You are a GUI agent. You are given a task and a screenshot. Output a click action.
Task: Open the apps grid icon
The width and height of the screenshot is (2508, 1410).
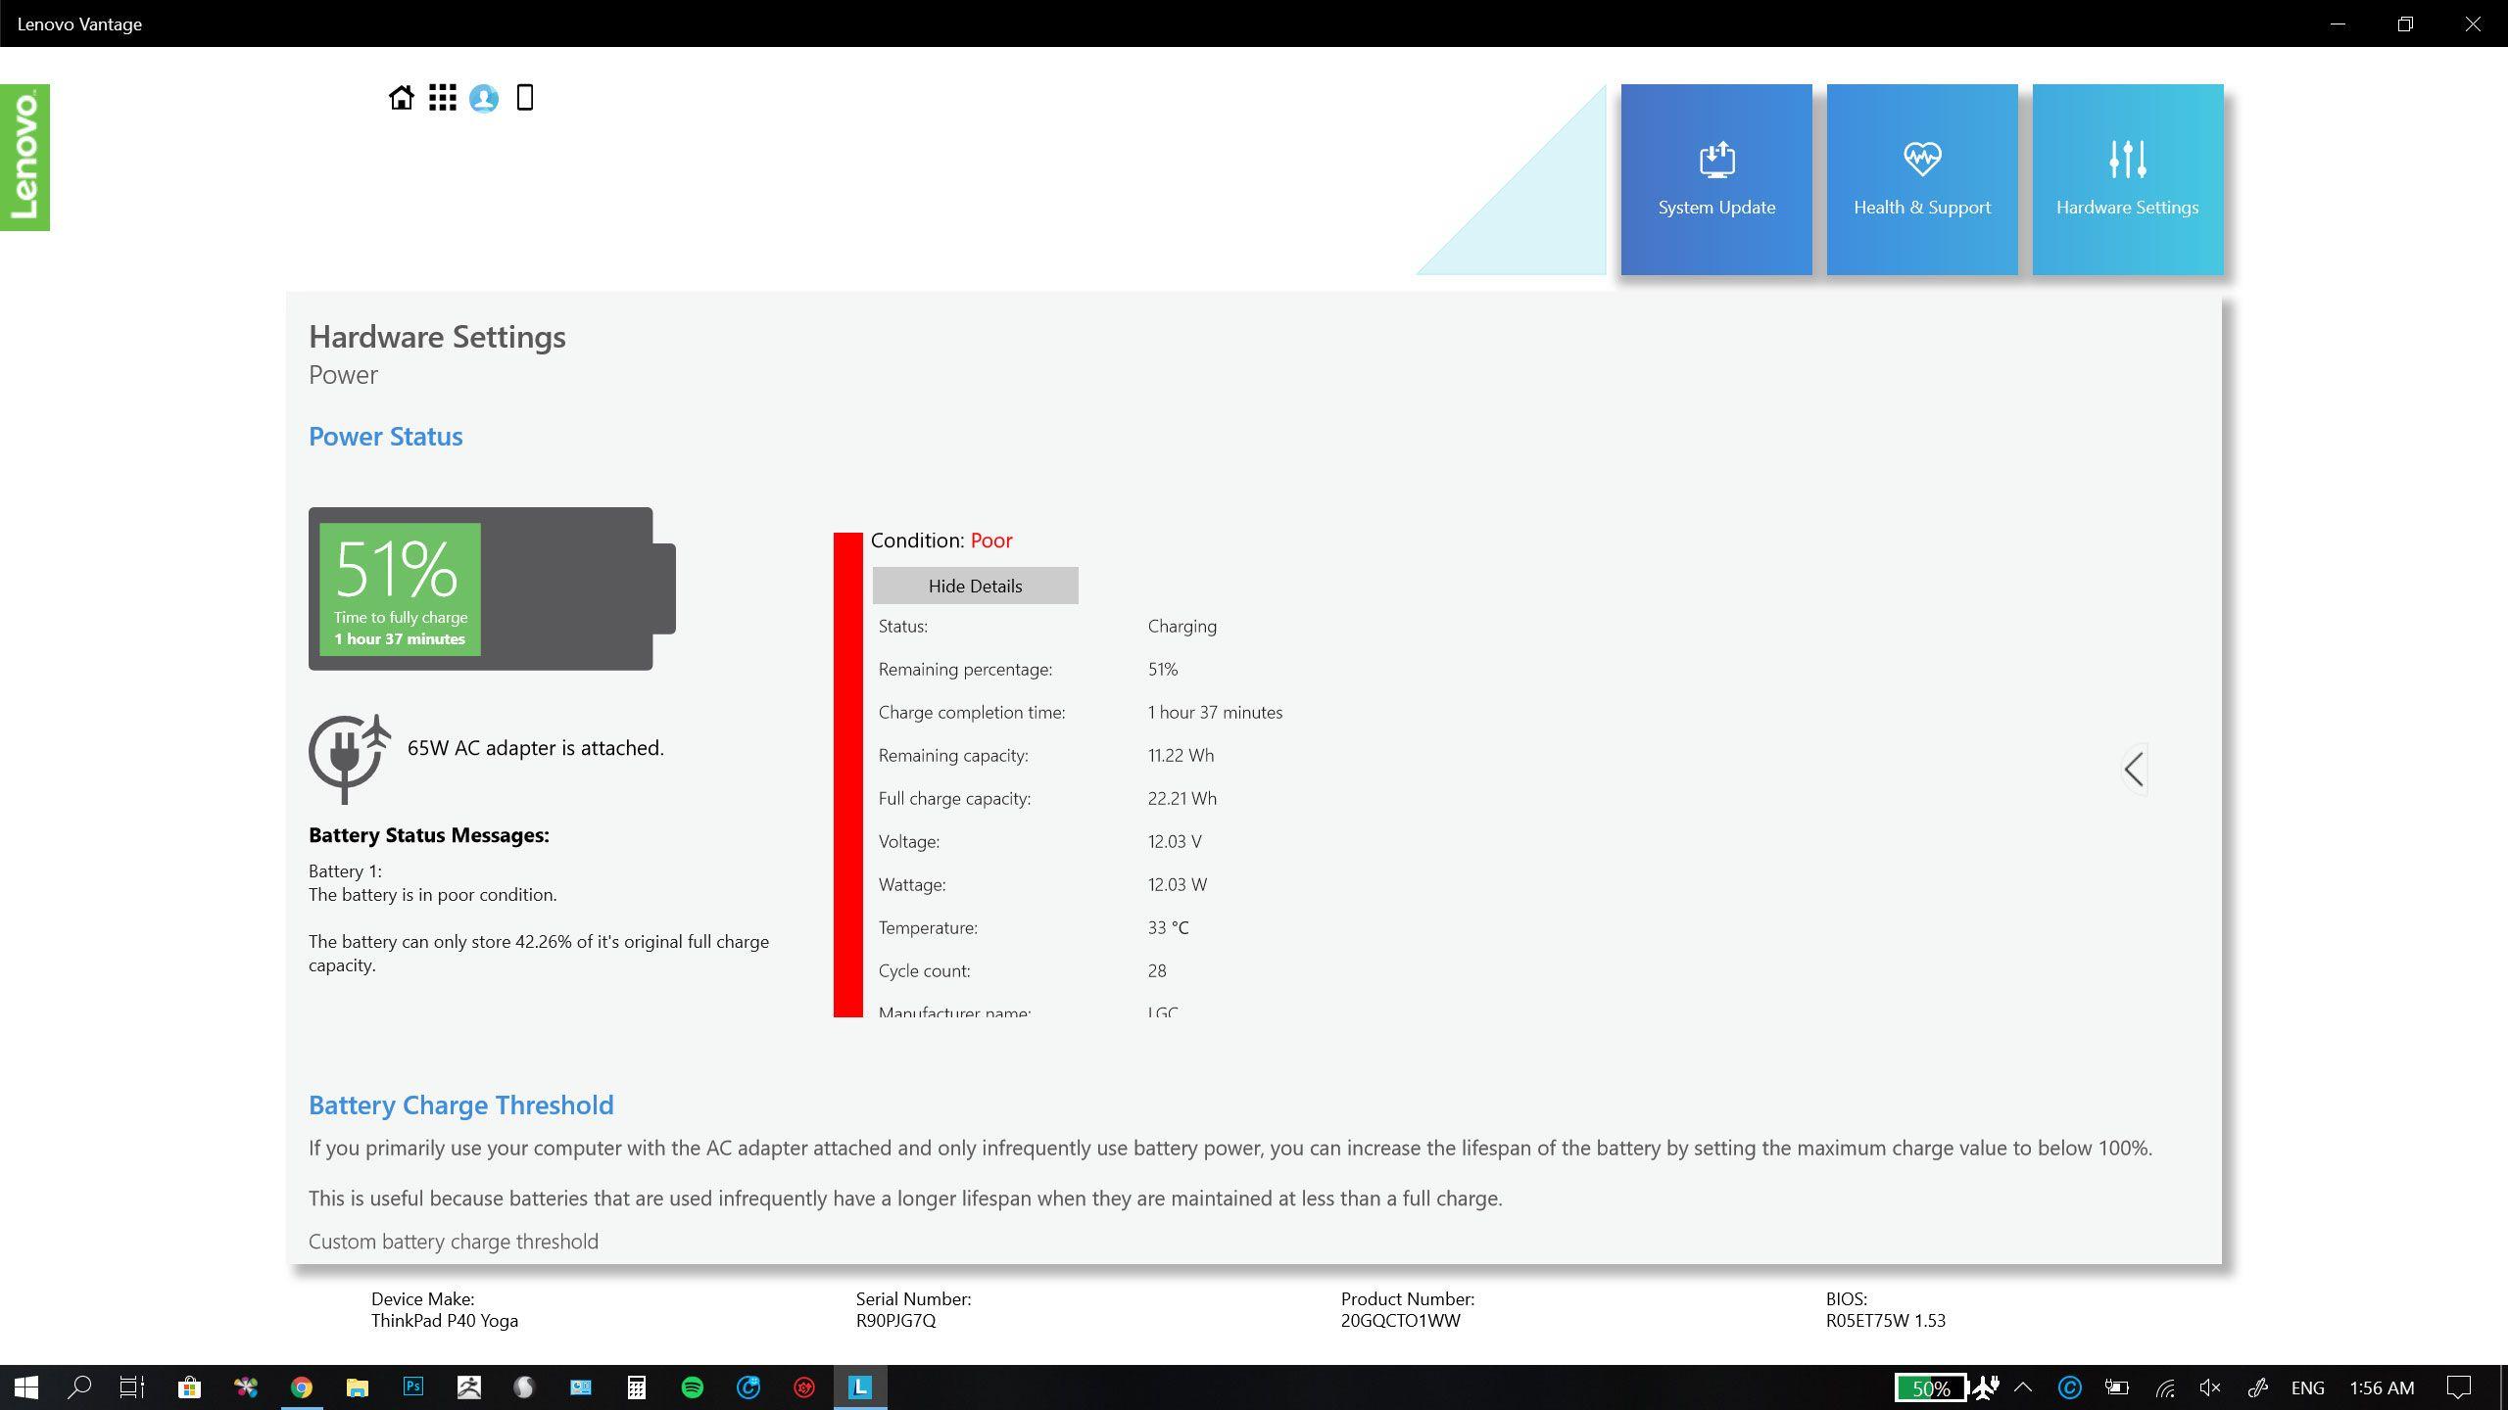[442, 98]
